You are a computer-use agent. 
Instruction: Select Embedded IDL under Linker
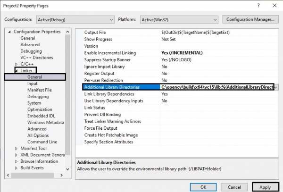(41, 116)
